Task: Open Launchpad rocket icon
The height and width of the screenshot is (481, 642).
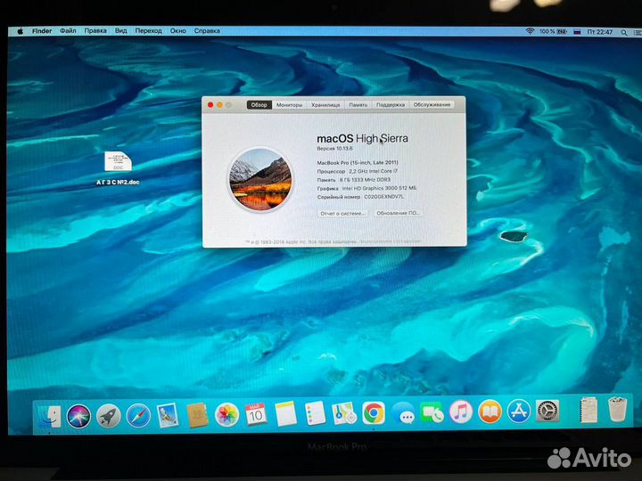Action: [x=109, y=416]
